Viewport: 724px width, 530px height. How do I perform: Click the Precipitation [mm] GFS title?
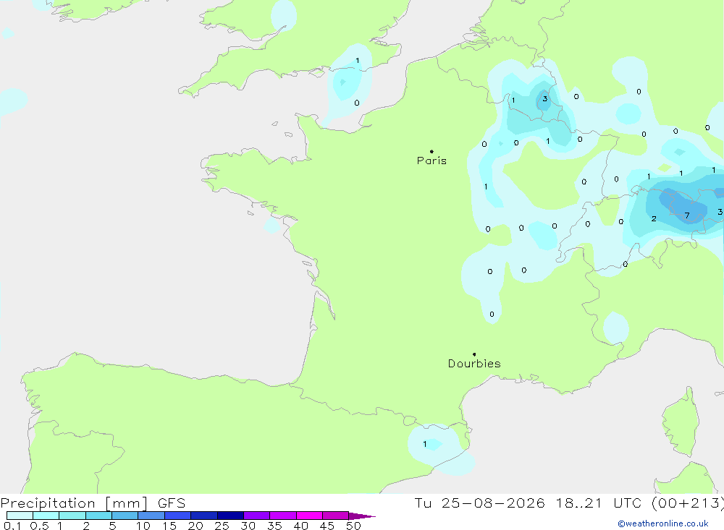click(x=93, y=503)
